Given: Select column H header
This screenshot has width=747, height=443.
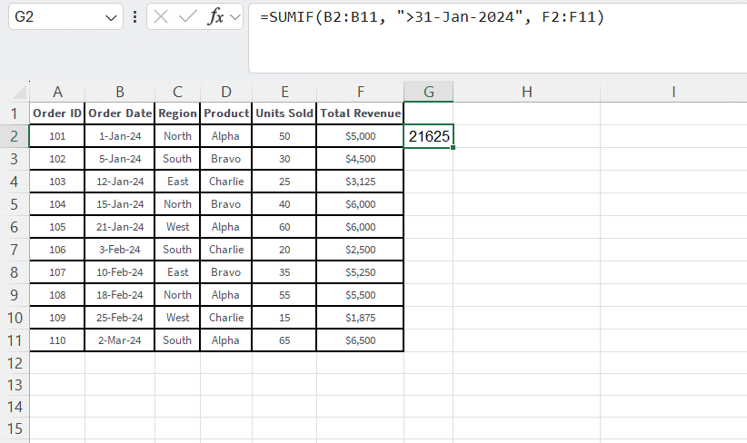Looking at the screenshot, I should [x=526, y=92].
